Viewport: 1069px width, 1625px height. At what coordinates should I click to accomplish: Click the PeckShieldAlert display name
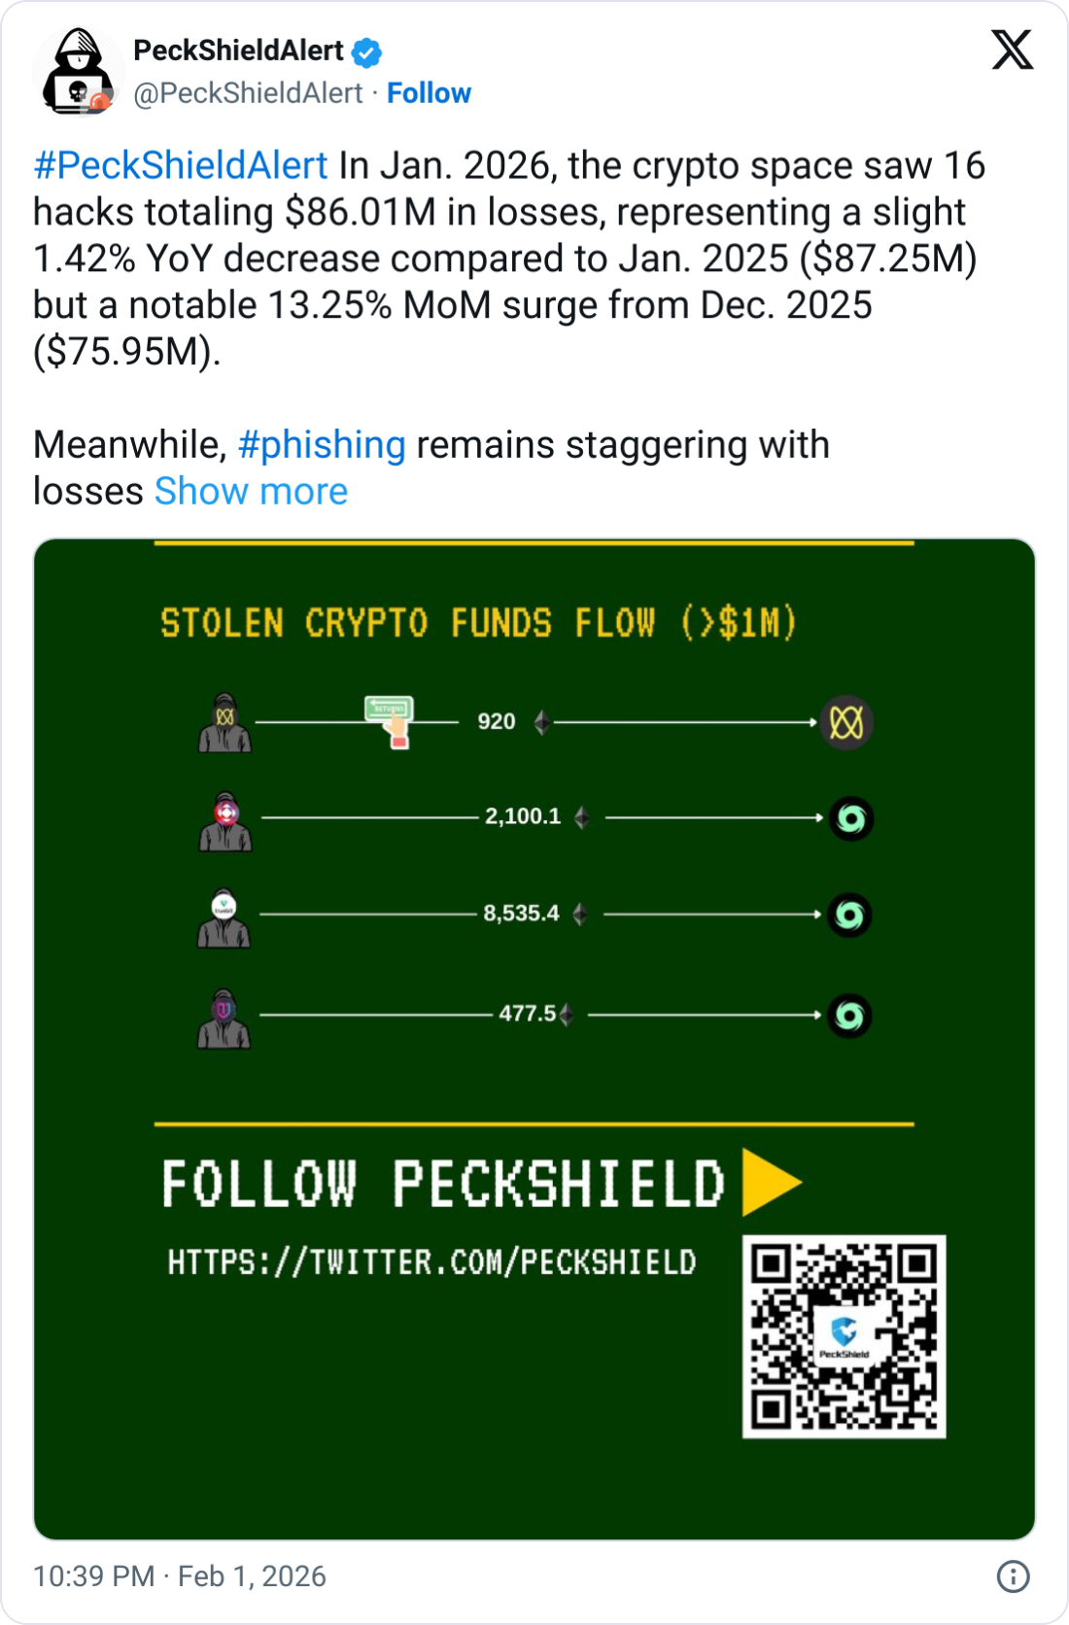(x=238, y=51)
